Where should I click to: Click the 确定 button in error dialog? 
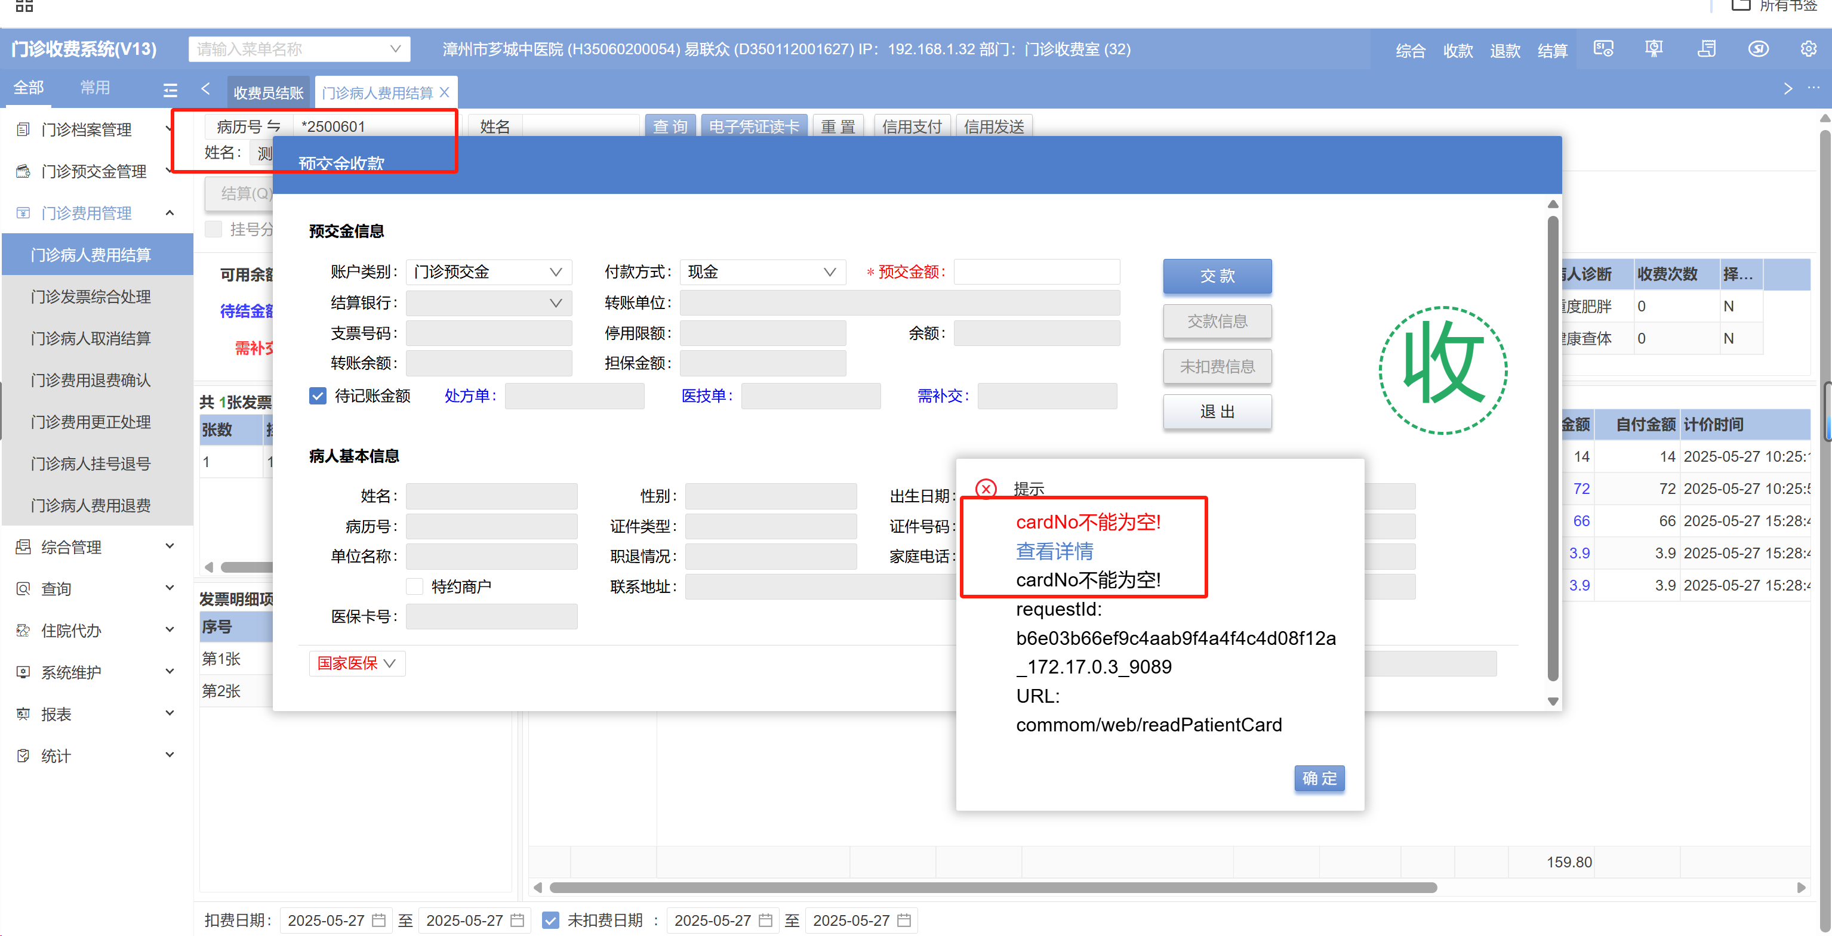tap(1319, 779)
